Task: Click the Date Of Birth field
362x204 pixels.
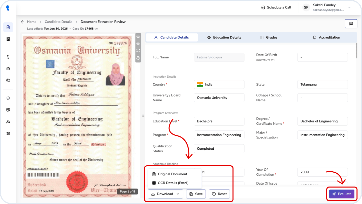Action: point(322,57)
